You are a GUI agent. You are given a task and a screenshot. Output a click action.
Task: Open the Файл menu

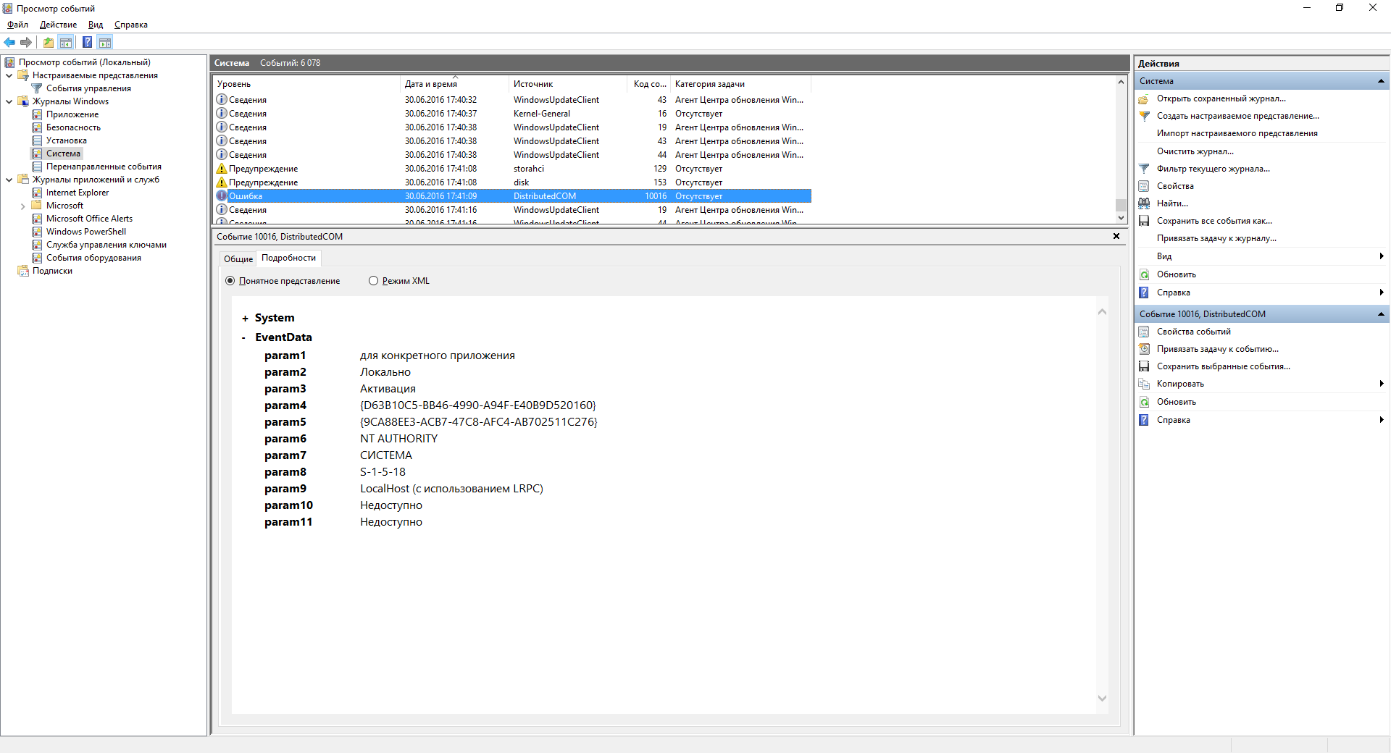18,25
